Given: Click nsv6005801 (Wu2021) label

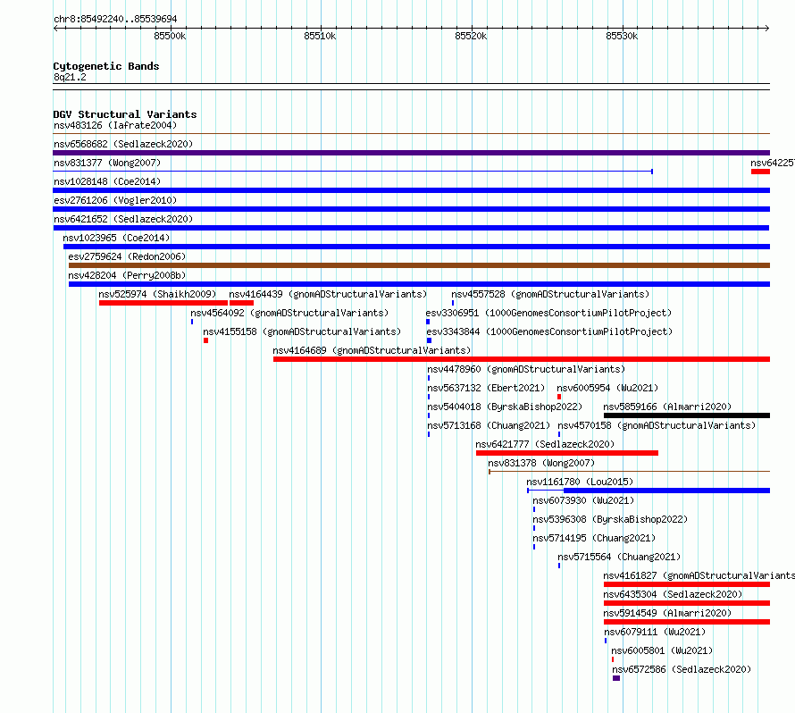Looking at the screenshot, I should click(x=662, y=650).
